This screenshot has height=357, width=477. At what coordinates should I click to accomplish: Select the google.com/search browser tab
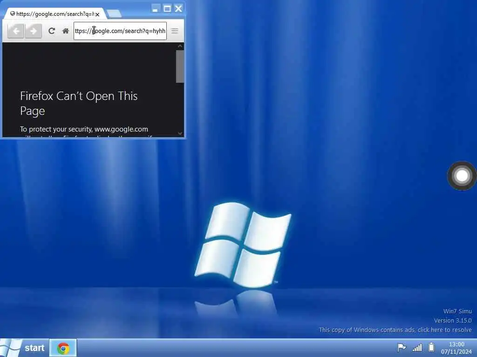point(55,14)
